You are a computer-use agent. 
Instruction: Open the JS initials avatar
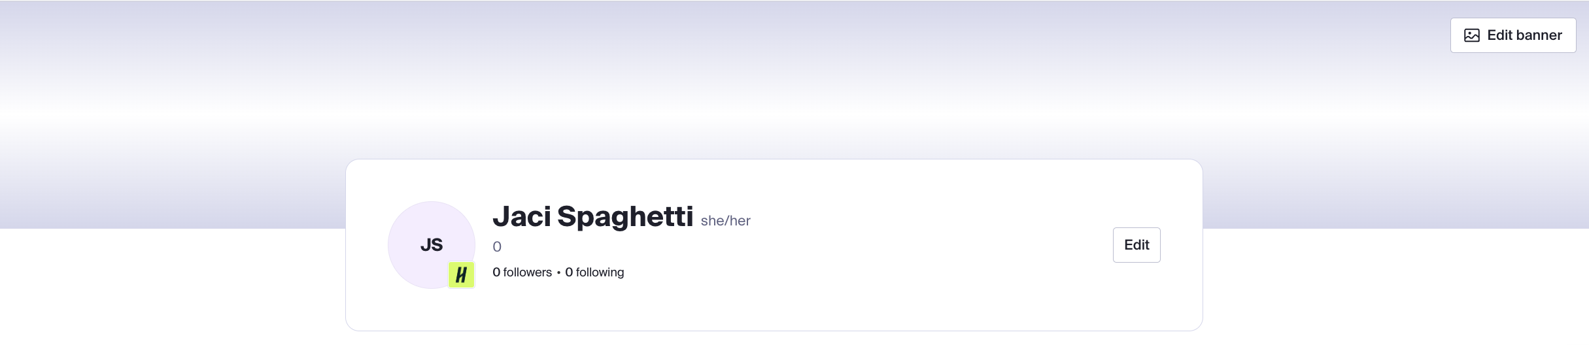(432, 245)
